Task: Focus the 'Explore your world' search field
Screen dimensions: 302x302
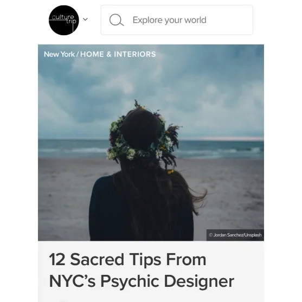Action: 177,20
